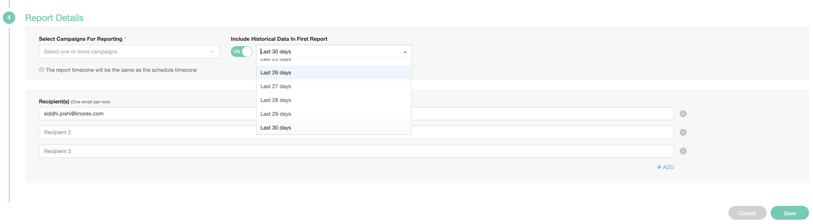
Task: Click the campaigns dropdown chevron
Action: pyautogui.click(x=212, y=52)
